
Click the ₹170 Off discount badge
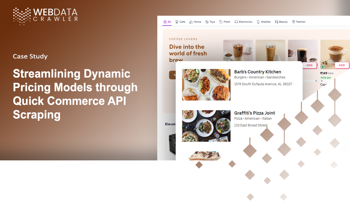click(x=326, y=78)
